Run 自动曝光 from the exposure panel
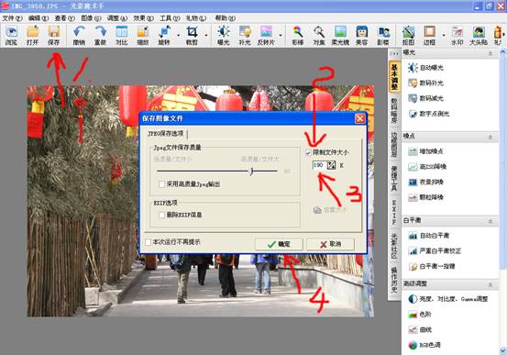507x355 pixels. point(425,68)
